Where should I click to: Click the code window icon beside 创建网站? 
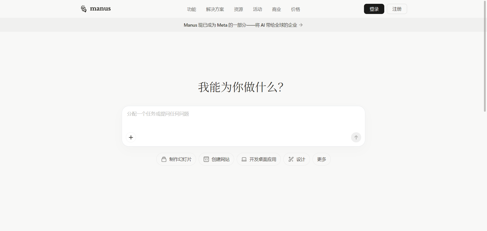(206, 159)
